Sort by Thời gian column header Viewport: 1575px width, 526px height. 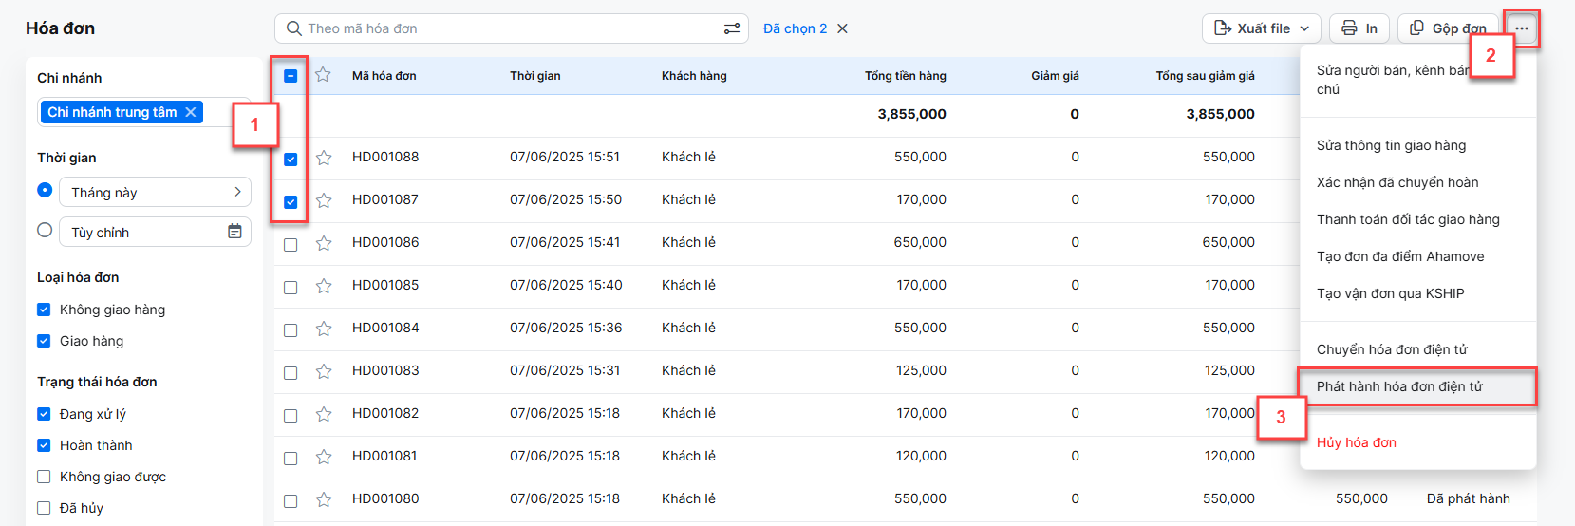534,76
